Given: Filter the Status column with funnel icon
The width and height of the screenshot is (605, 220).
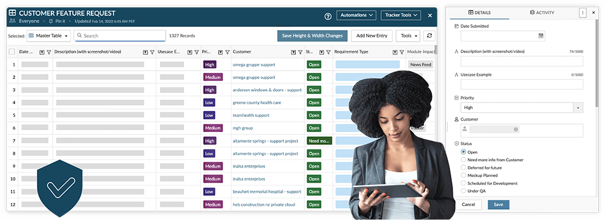Looking at the screenshot, I should (x=329, y=52).
